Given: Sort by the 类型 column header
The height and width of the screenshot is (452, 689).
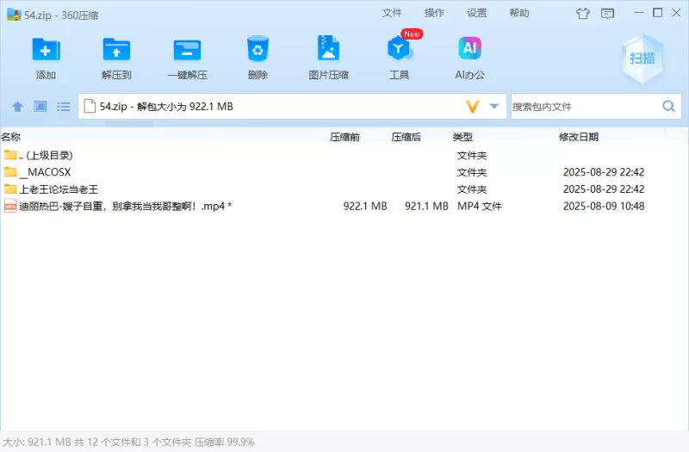Looking at the screenshot, I should click(x=462, y=137).
